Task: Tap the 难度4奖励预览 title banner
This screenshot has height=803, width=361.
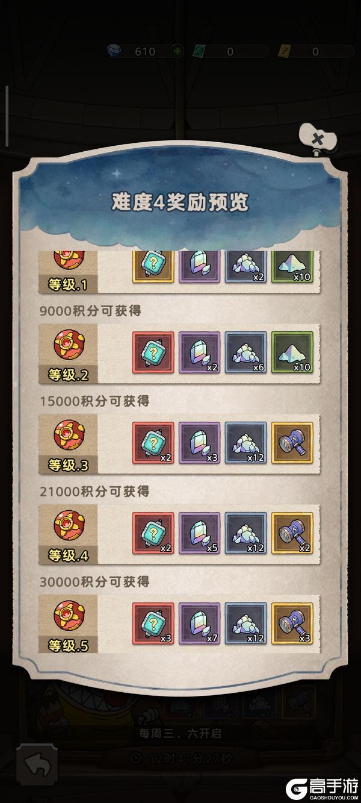Action: (x=179, y=202)
